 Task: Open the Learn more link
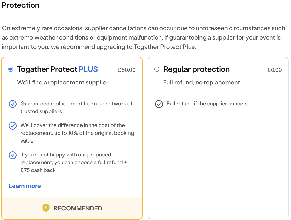pos(25,186)
